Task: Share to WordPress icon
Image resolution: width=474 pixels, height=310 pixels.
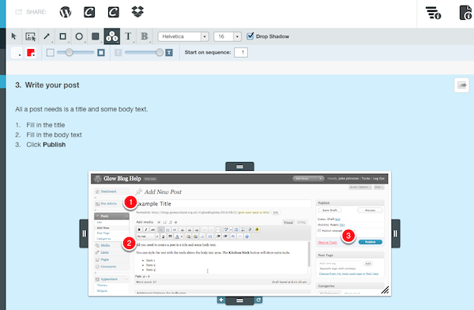Action: 66,12
